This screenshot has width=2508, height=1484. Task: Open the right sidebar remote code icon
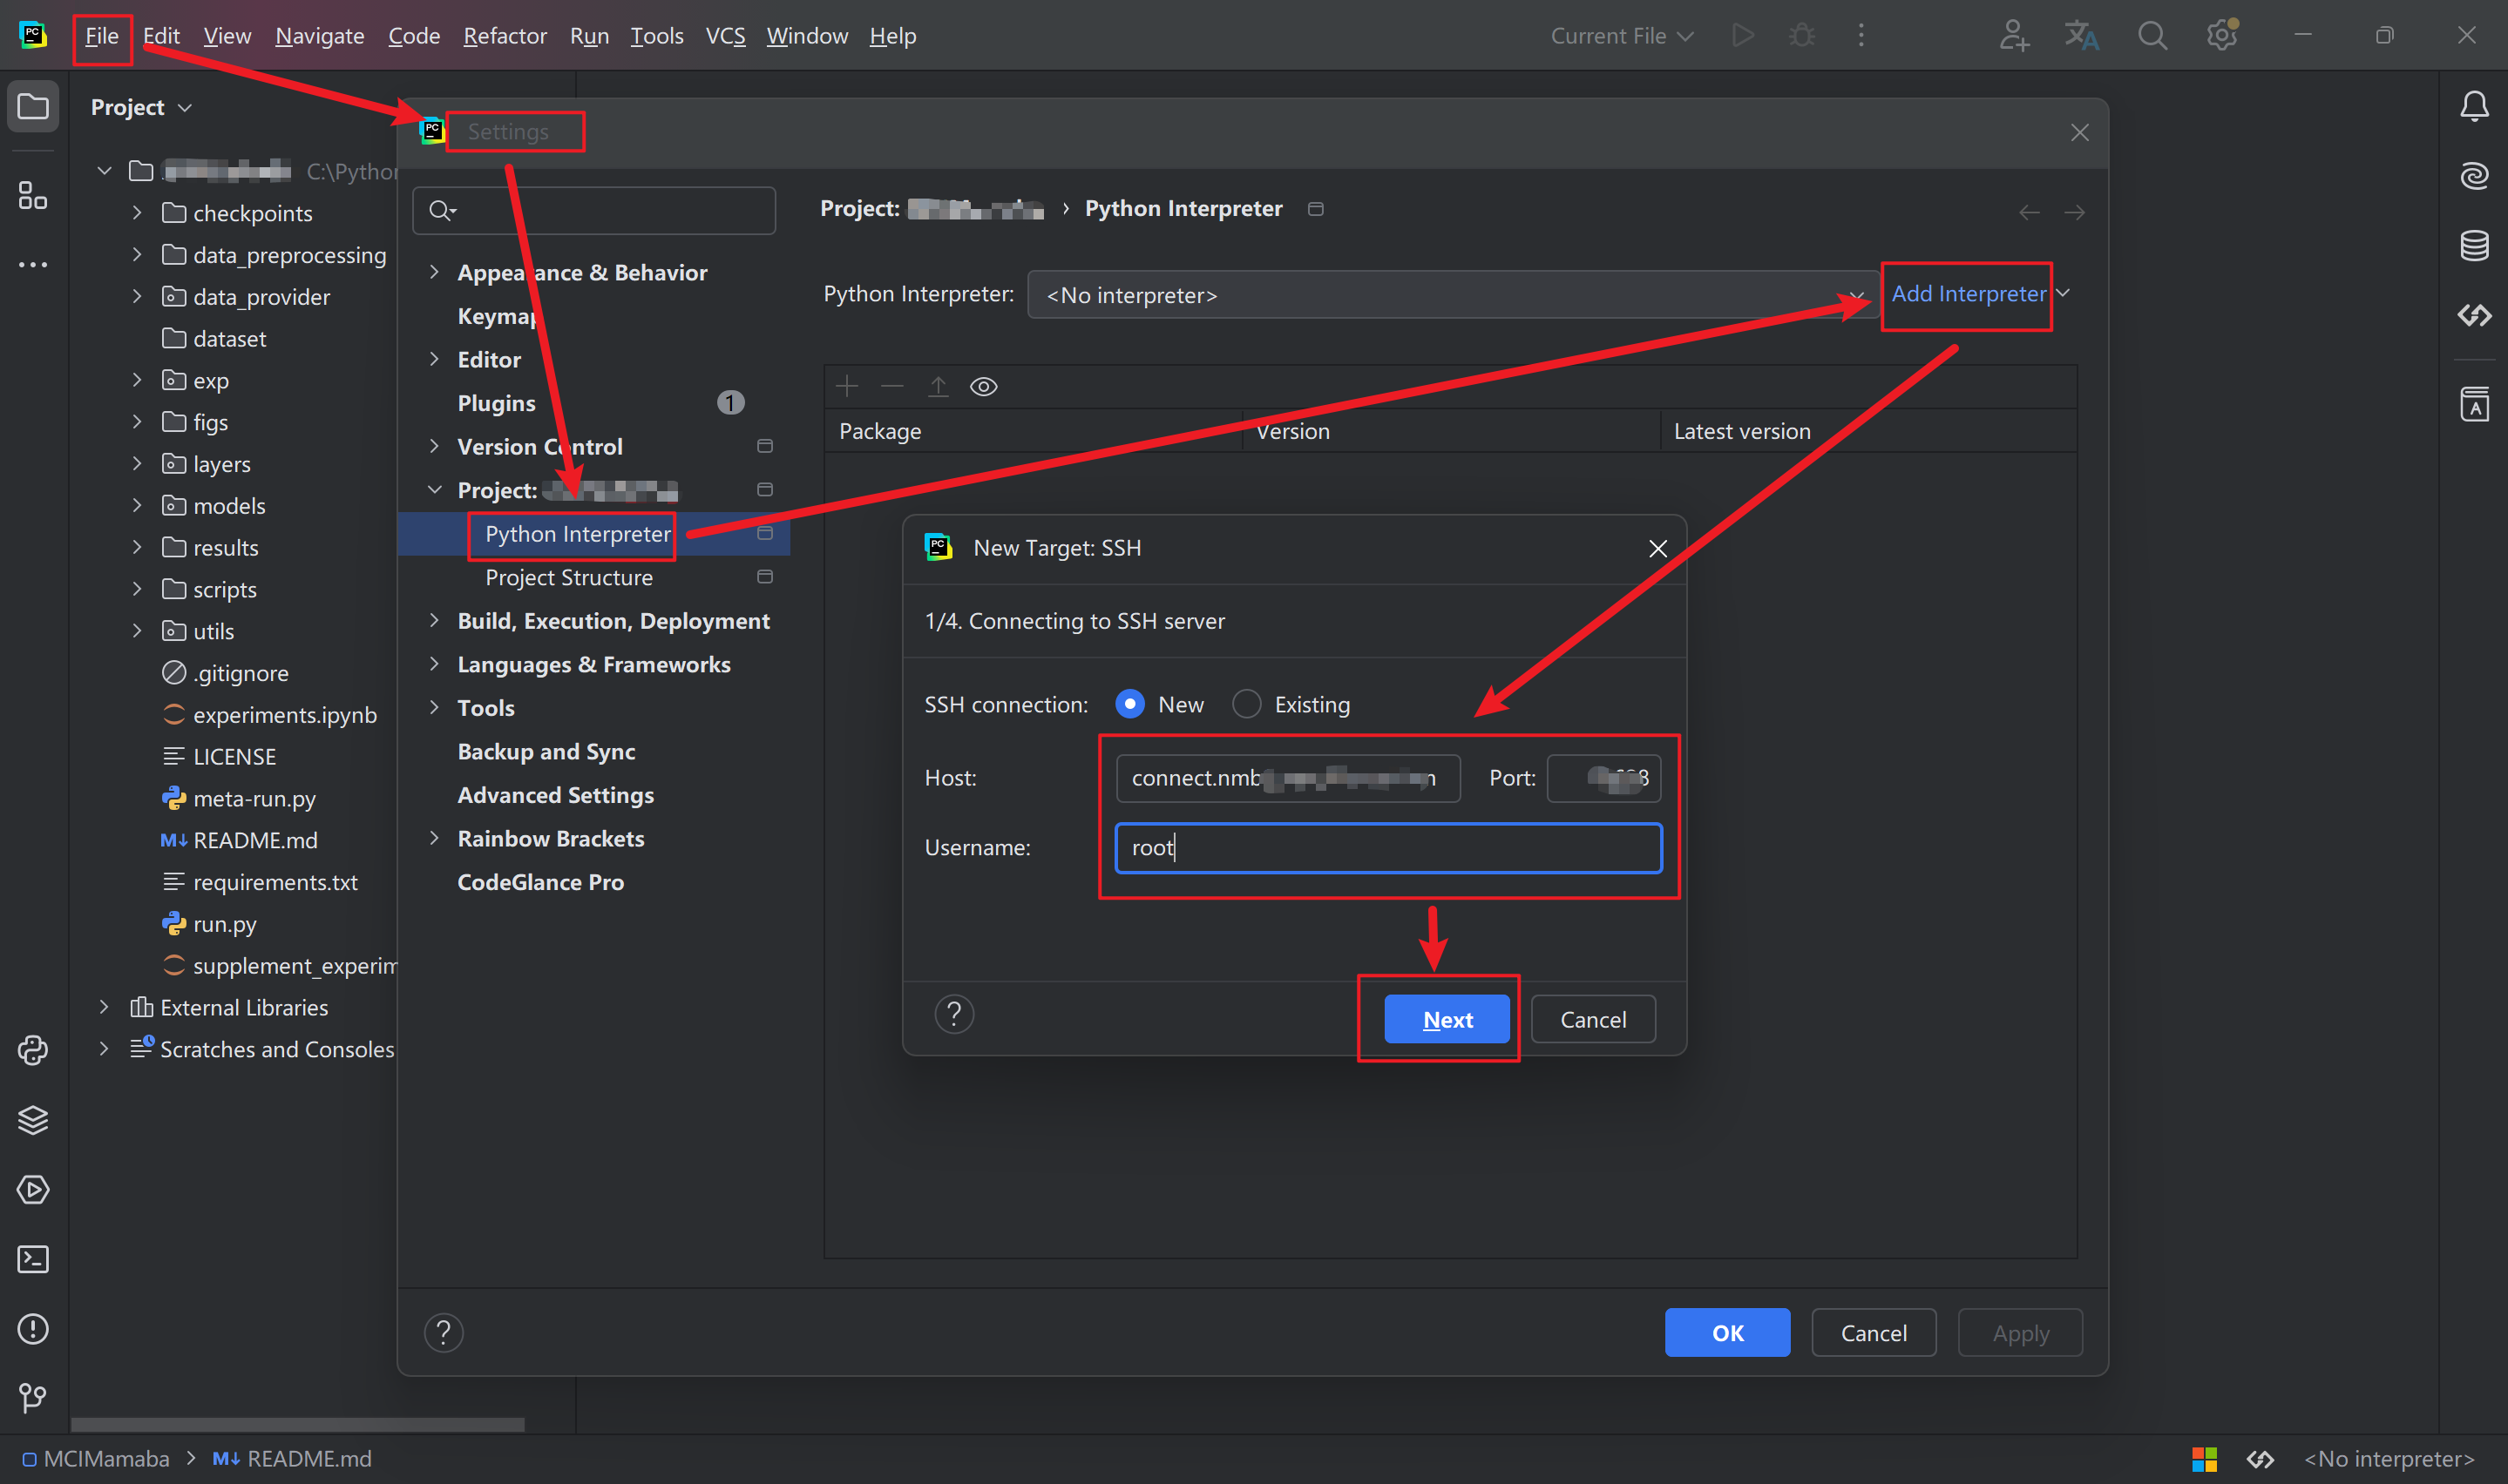click(2474, 316)
